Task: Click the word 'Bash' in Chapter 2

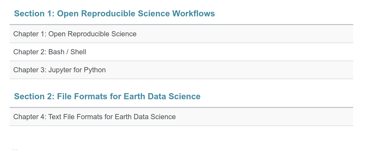Action: pyautogui.click(x=57, y=52)
